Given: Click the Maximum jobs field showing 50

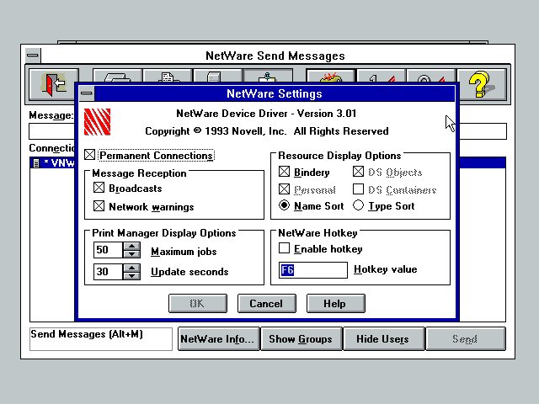Looking at the screenshot, I should pos(108,250).
